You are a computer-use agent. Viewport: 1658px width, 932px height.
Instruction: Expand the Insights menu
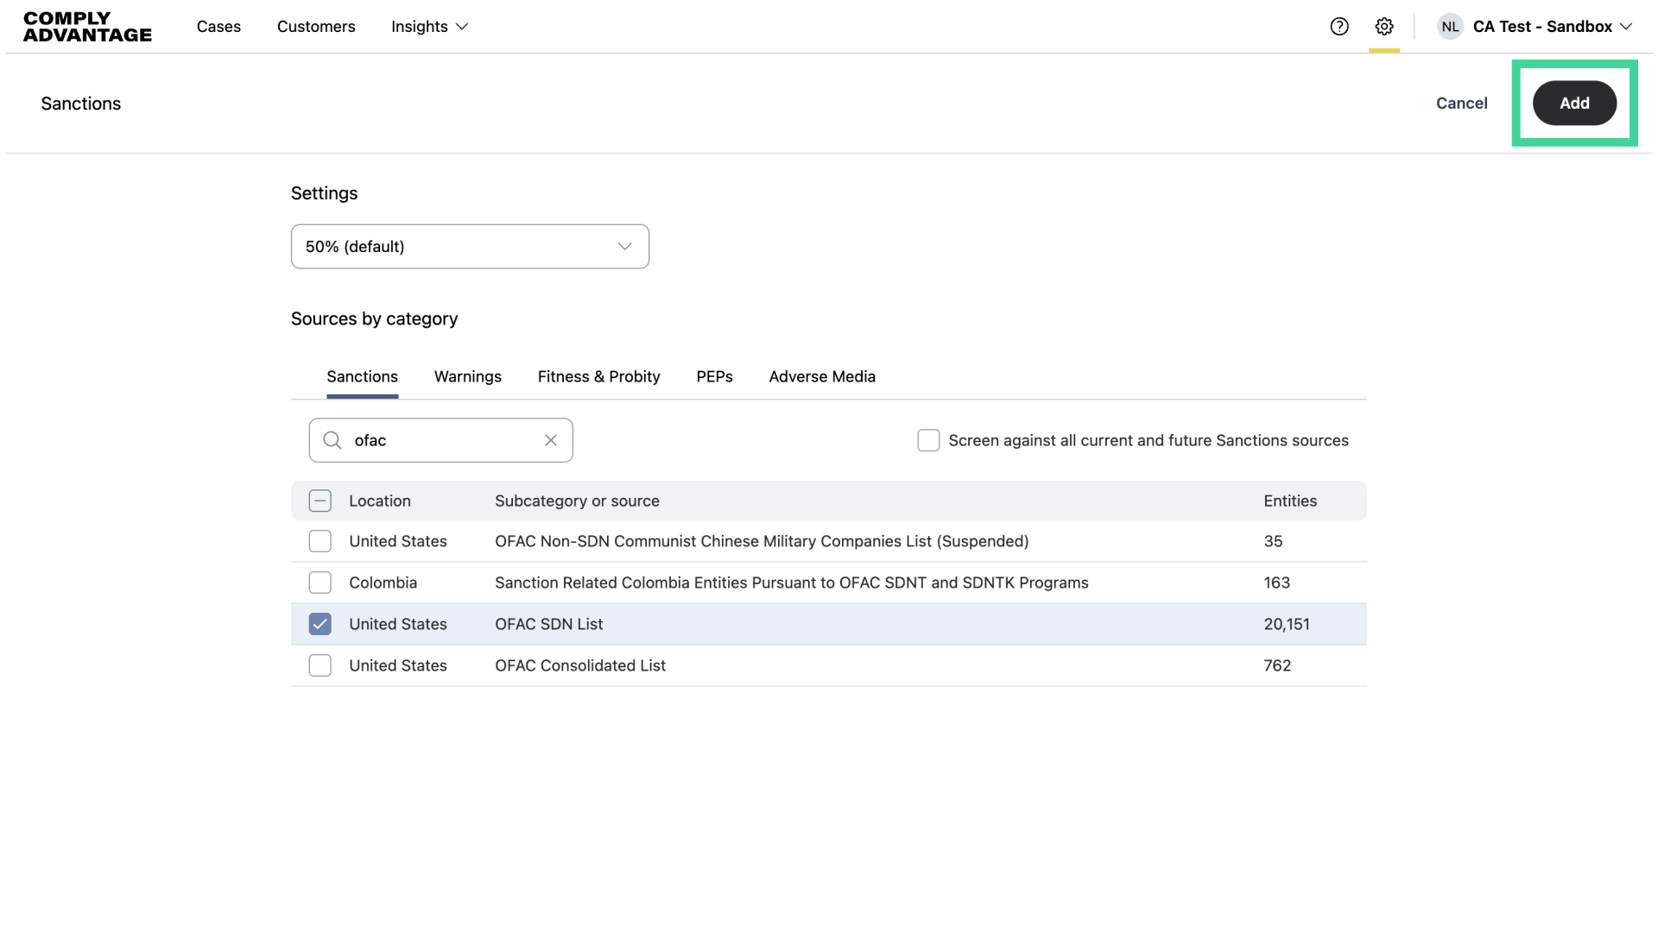[x=429, y=27]
